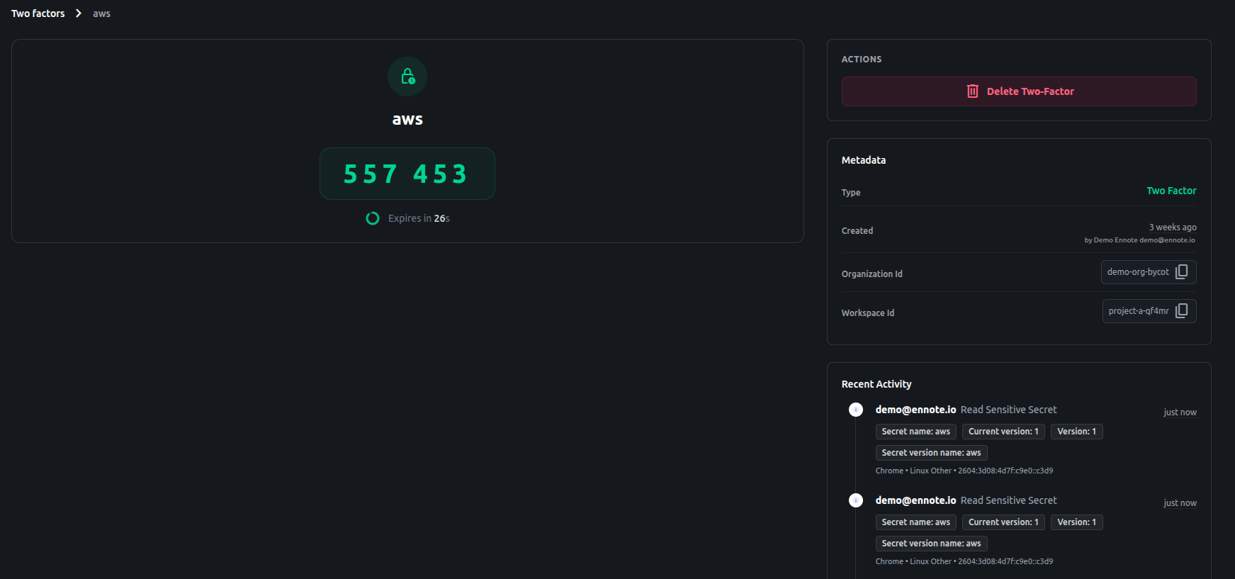Click the Two Factor type value

(1171, 191)
